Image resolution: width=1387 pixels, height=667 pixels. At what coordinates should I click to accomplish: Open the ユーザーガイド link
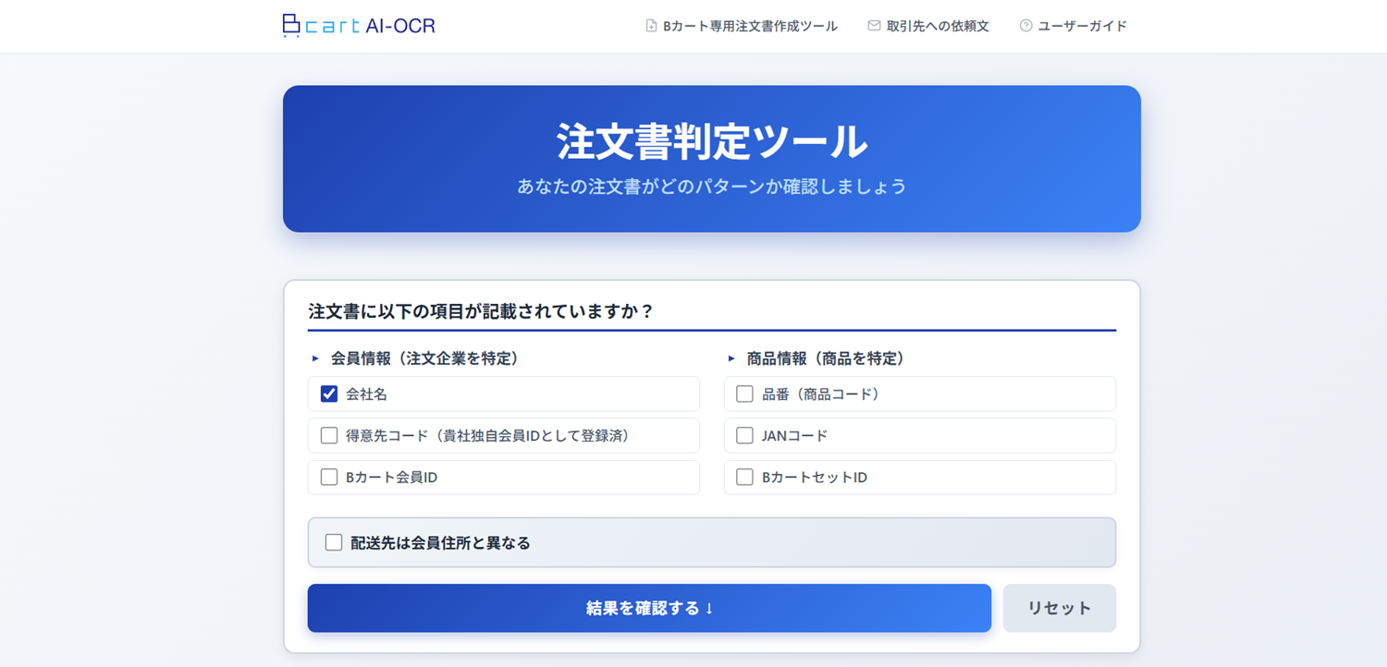point(1082,26)
